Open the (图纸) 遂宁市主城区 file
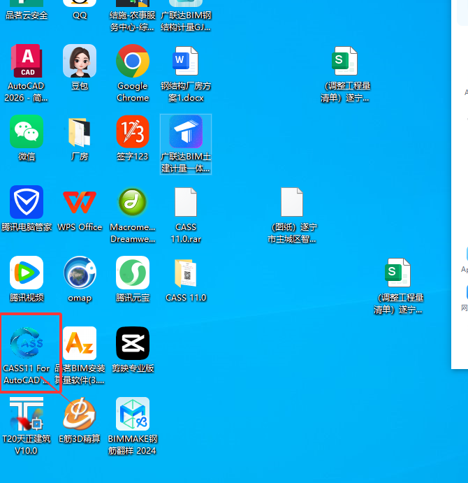Viewport: 468px width, 483px height. (292, 202)
